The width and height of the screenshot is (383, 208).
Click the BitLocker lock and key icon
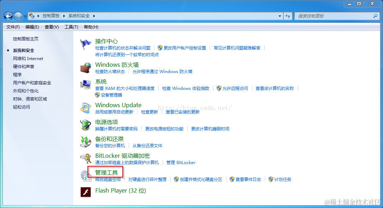click(85, 158)
